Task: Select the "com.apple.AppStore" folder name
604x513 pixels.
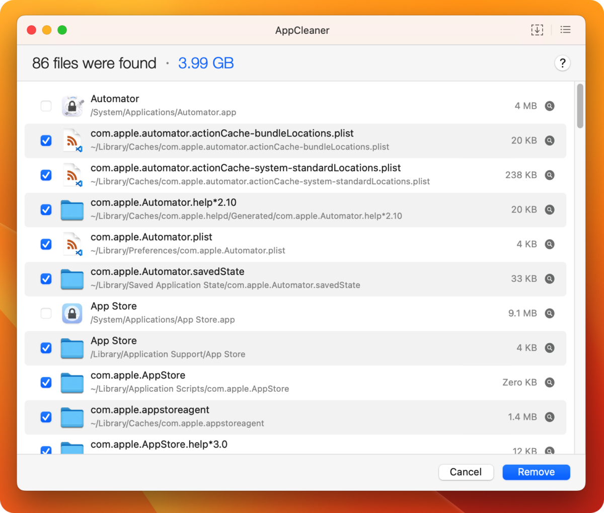Action: point(138,376)
